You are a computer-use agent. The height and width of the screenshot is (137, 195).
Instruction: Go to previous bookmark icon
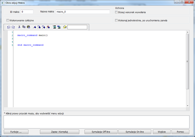(44, 27)
